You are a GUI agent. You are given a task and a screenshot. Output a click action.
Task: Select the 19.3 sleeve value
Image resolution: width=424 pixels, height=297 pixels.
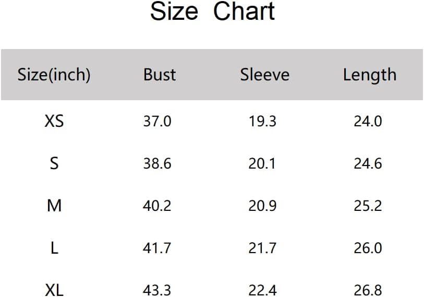[262, 121]
